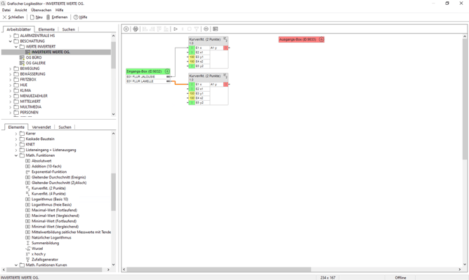Click the Kurvenfkt. (4 Punkte) icon
Screen dimensions: 469x280
coord(27,194)
